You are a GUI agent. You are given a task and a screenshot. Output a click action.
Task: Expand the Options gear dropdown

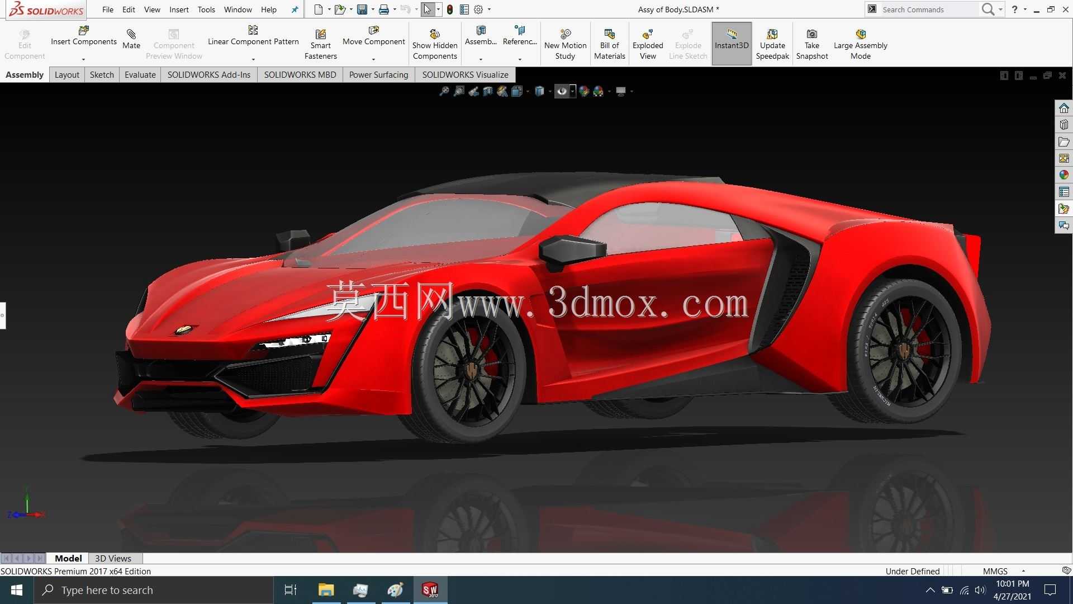[x=489, y=10]
